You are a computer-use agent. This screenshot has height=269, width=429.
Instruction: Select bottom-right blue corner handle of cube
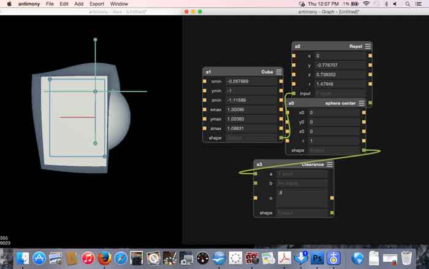click(x=105, y=156)
